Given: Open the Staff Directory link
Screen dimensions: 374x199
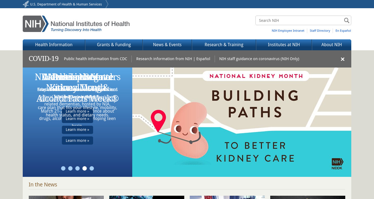Looking at the screenshot, I should click(x=320, y=31).
